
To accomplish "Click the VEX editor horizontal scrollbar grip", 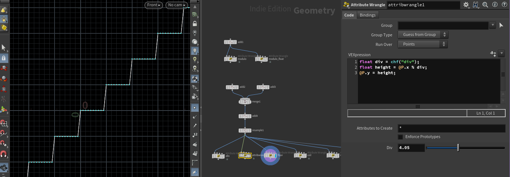I will [x=418, y=106].
